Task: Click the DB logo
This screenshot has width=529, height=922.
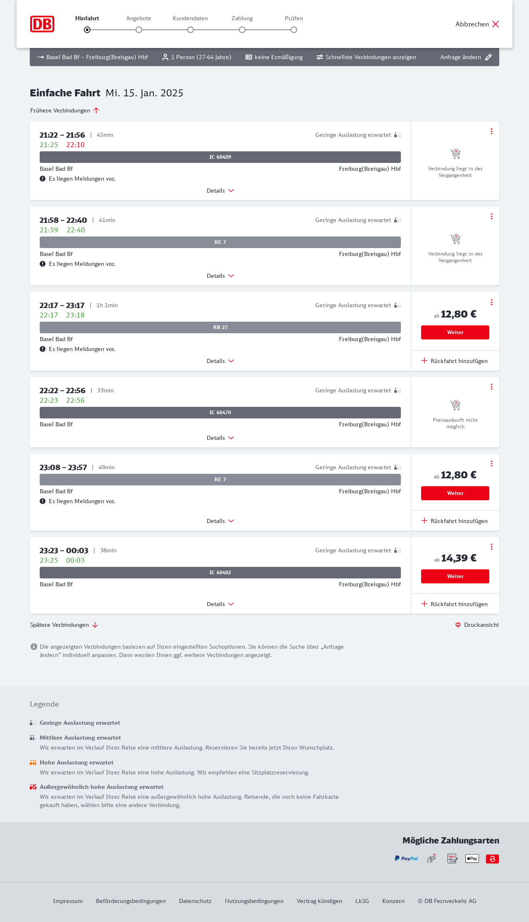Action: coord(42,24)
